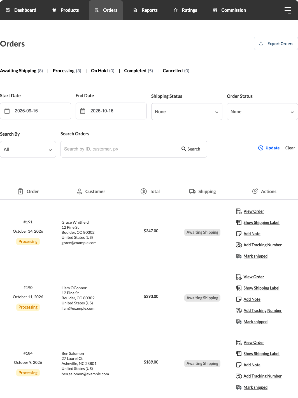298x398 pixels.
Task: Click Mark shipped icon for order #191
Action: point(239,256)
